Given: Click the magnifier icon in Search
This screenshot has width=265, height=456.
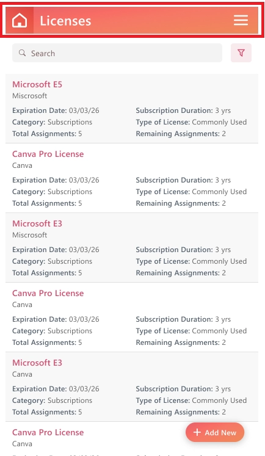Looking at the screenshot, I should pyautogui.click(x=22, y=53).
